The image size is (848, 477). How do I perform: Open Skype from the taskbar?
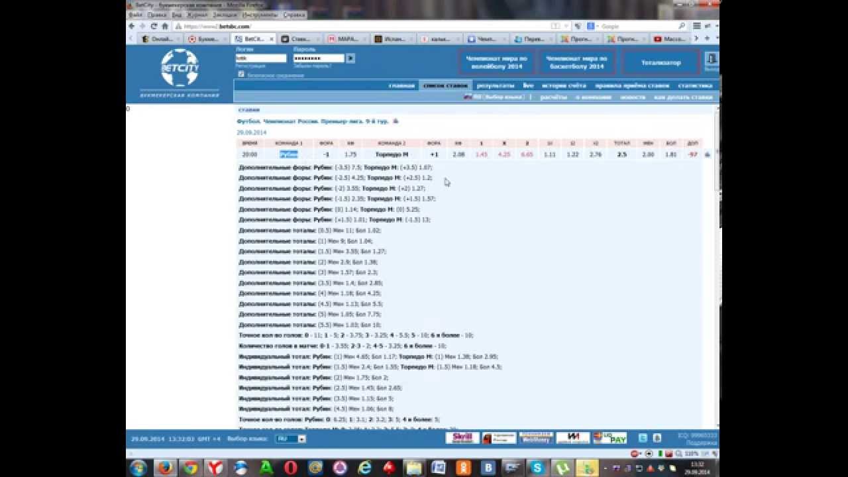pyautogui.click(x=537, y=468)
